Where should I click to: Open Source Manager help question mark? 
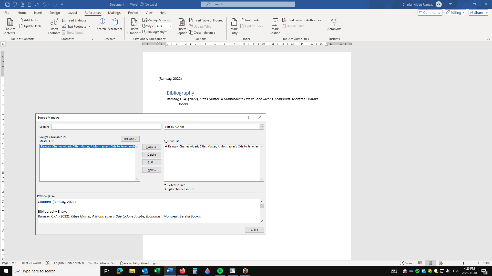pos(248,117)
